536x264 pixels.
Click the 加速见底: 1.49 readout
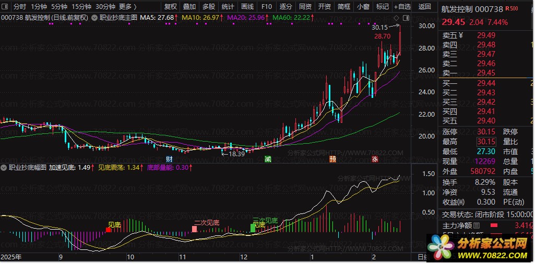pos(72,168)
